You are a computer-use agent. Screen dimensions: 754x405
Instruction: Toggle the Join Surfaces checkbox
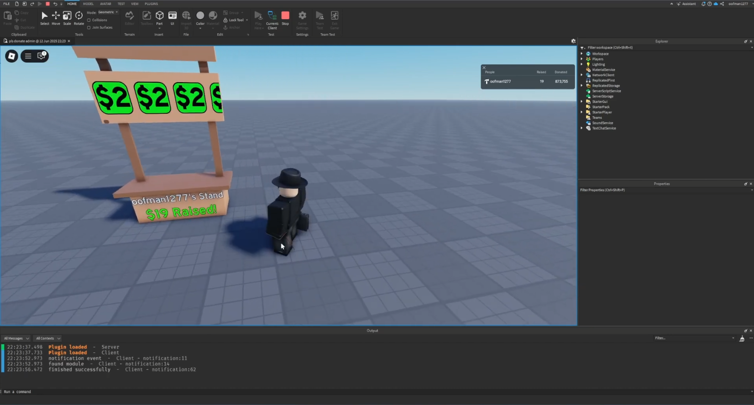pyautogui.click(x=89, y=27)
